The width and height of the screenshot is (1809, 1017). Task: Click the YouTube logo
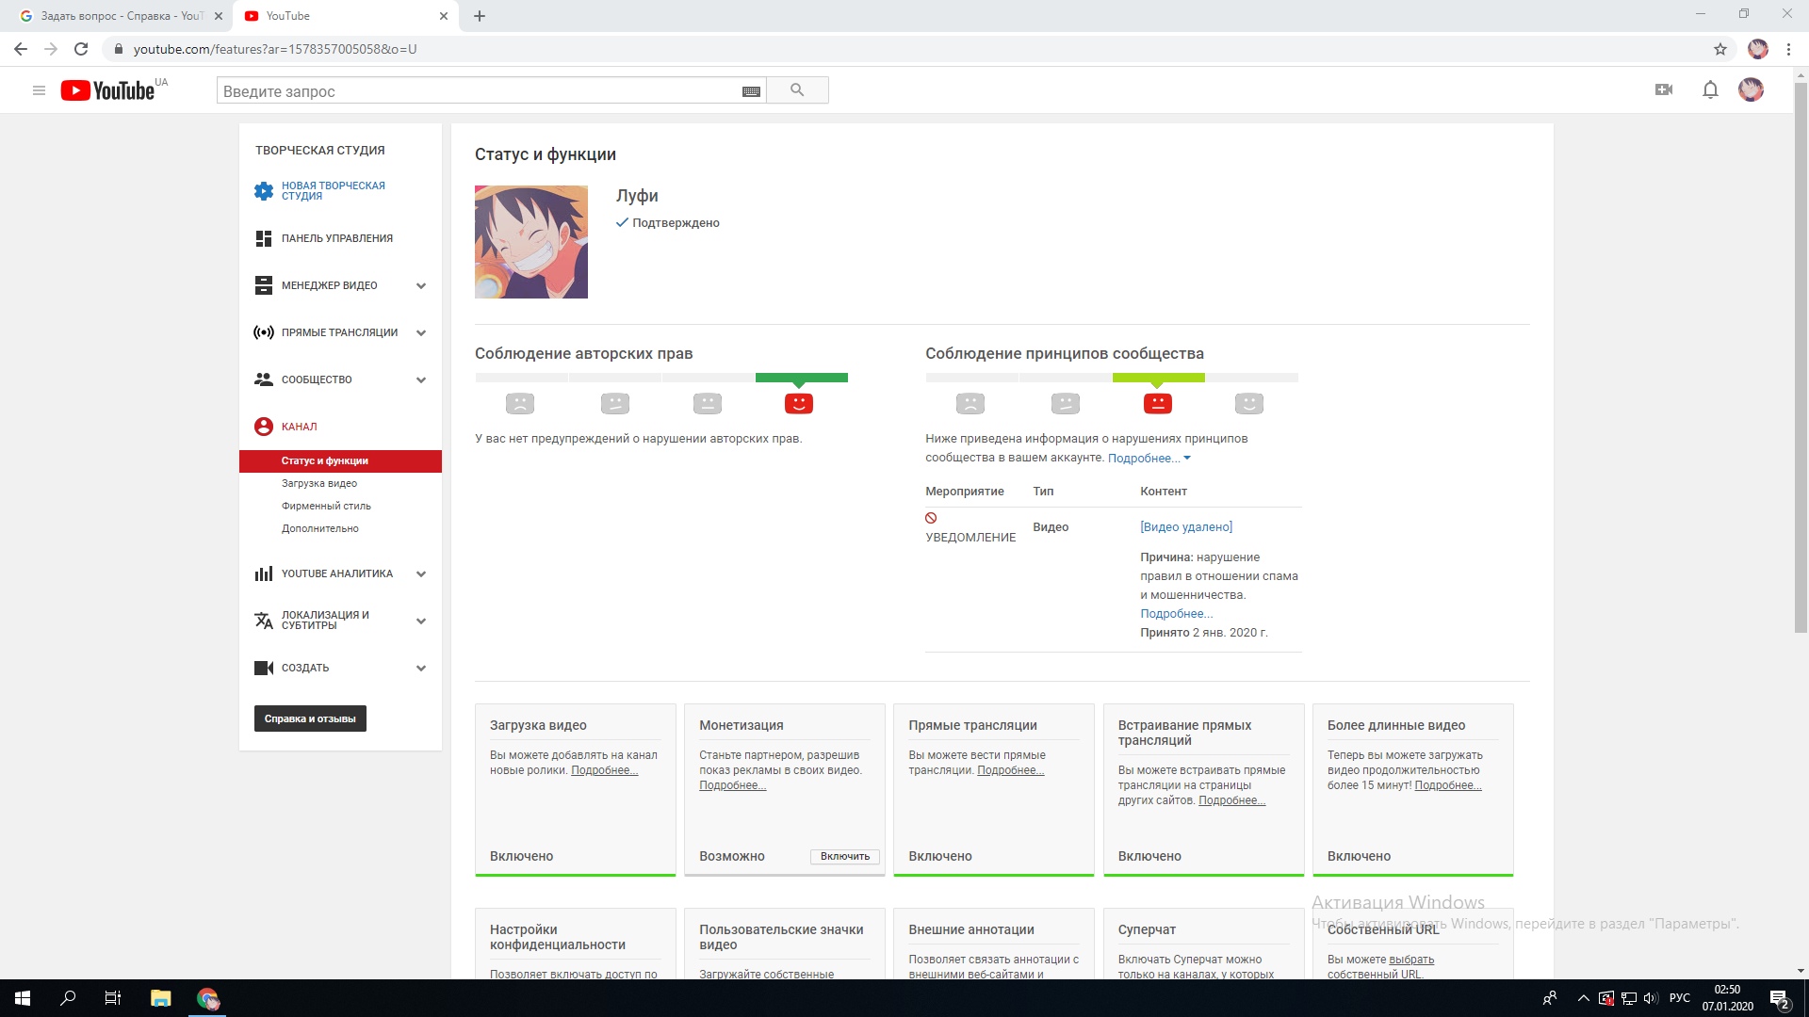coord(107,90)
